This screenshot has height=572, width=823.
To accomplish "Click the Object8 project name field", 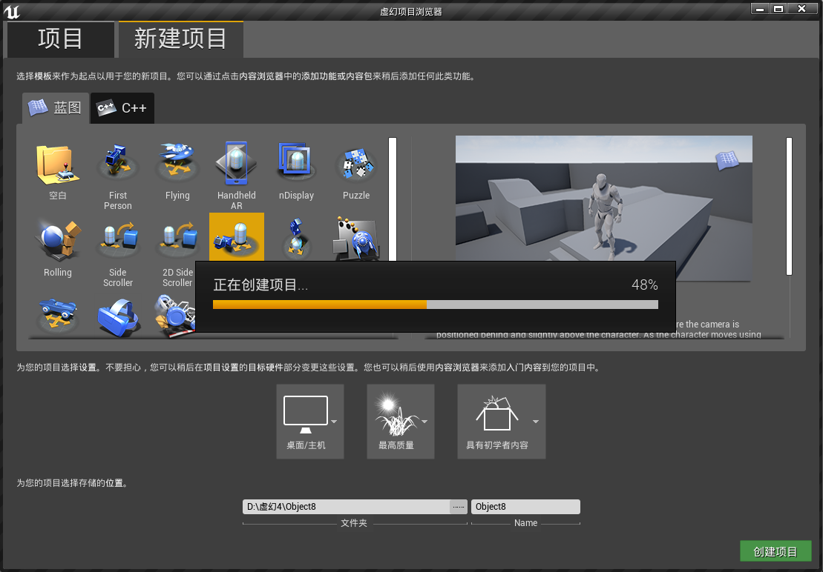I will pyautogui.click(x=525, y=506).
